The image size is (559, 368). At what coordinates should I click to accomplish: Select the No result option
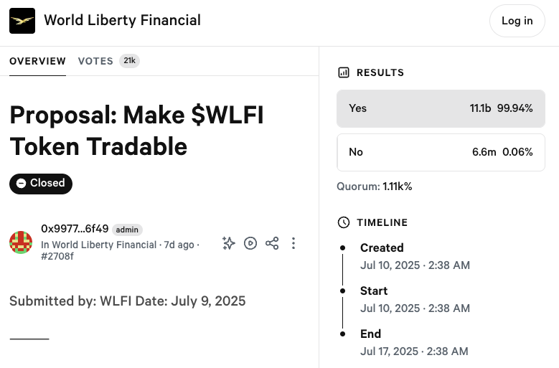point(441,152)
